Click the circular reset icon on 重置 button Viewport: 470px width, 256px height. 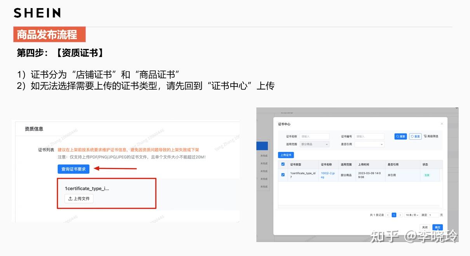(x=413, y=136)
